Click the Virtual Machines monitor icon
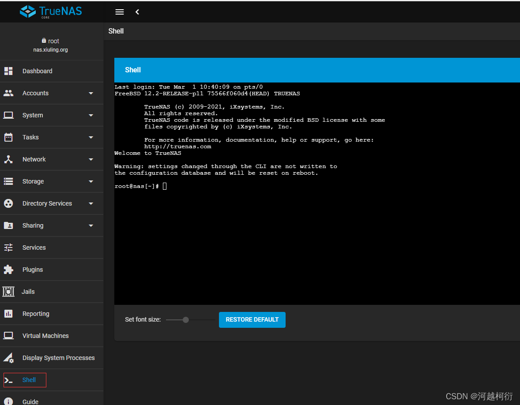520x405 pixels. tap(8, 336)
